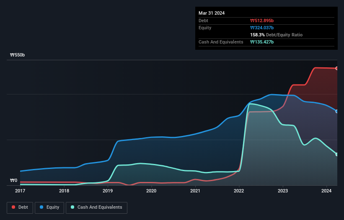Click the ₩550b y-axis label
The image size is (344, 220).
(17, 55)
